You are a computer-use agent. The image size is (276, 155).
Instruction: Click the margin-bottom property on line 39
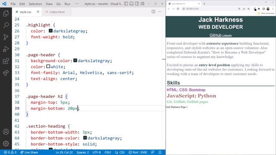tap(47, 108)
